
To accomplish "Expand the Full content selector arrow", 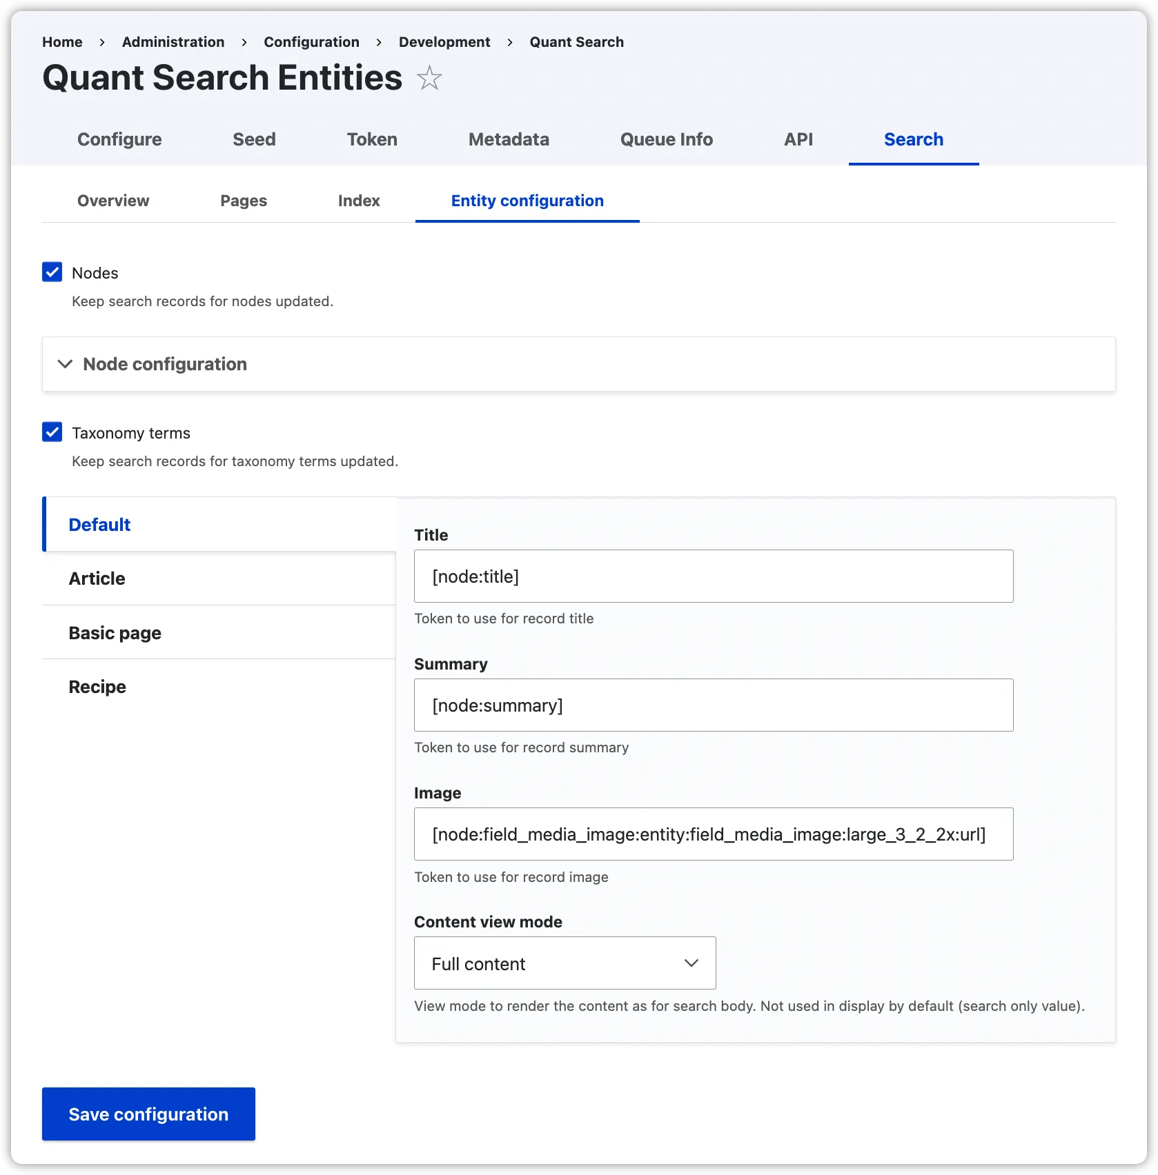I will pos(691,963).
